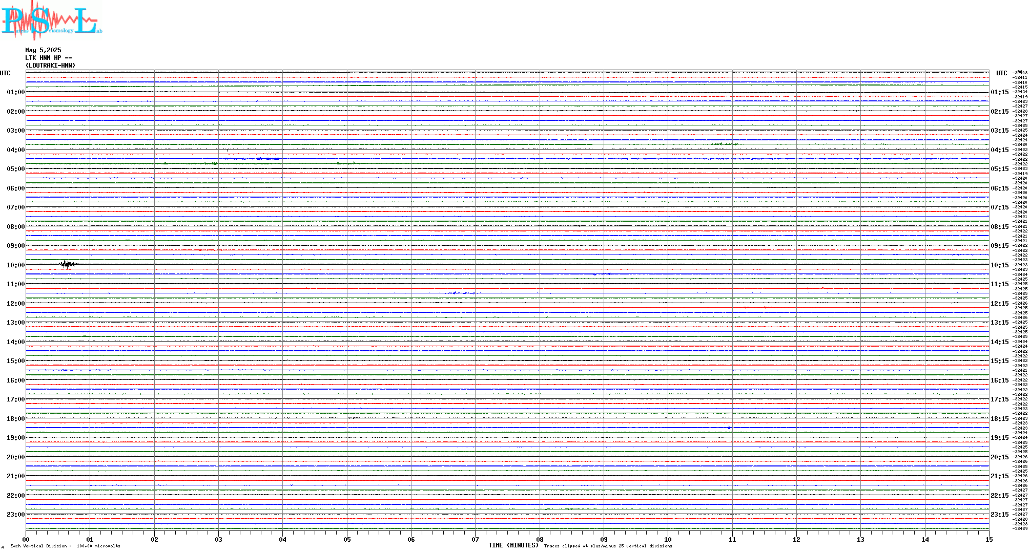Click the 18:00 hour label
This screenshot has width=1030, height=553.
pos(16,419)
